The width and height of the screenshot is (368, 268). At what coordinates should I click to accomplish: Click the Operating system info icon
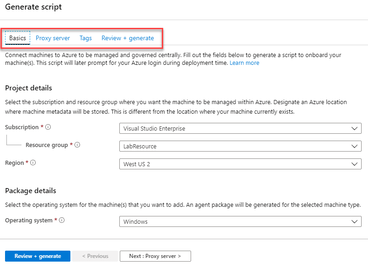62,221
